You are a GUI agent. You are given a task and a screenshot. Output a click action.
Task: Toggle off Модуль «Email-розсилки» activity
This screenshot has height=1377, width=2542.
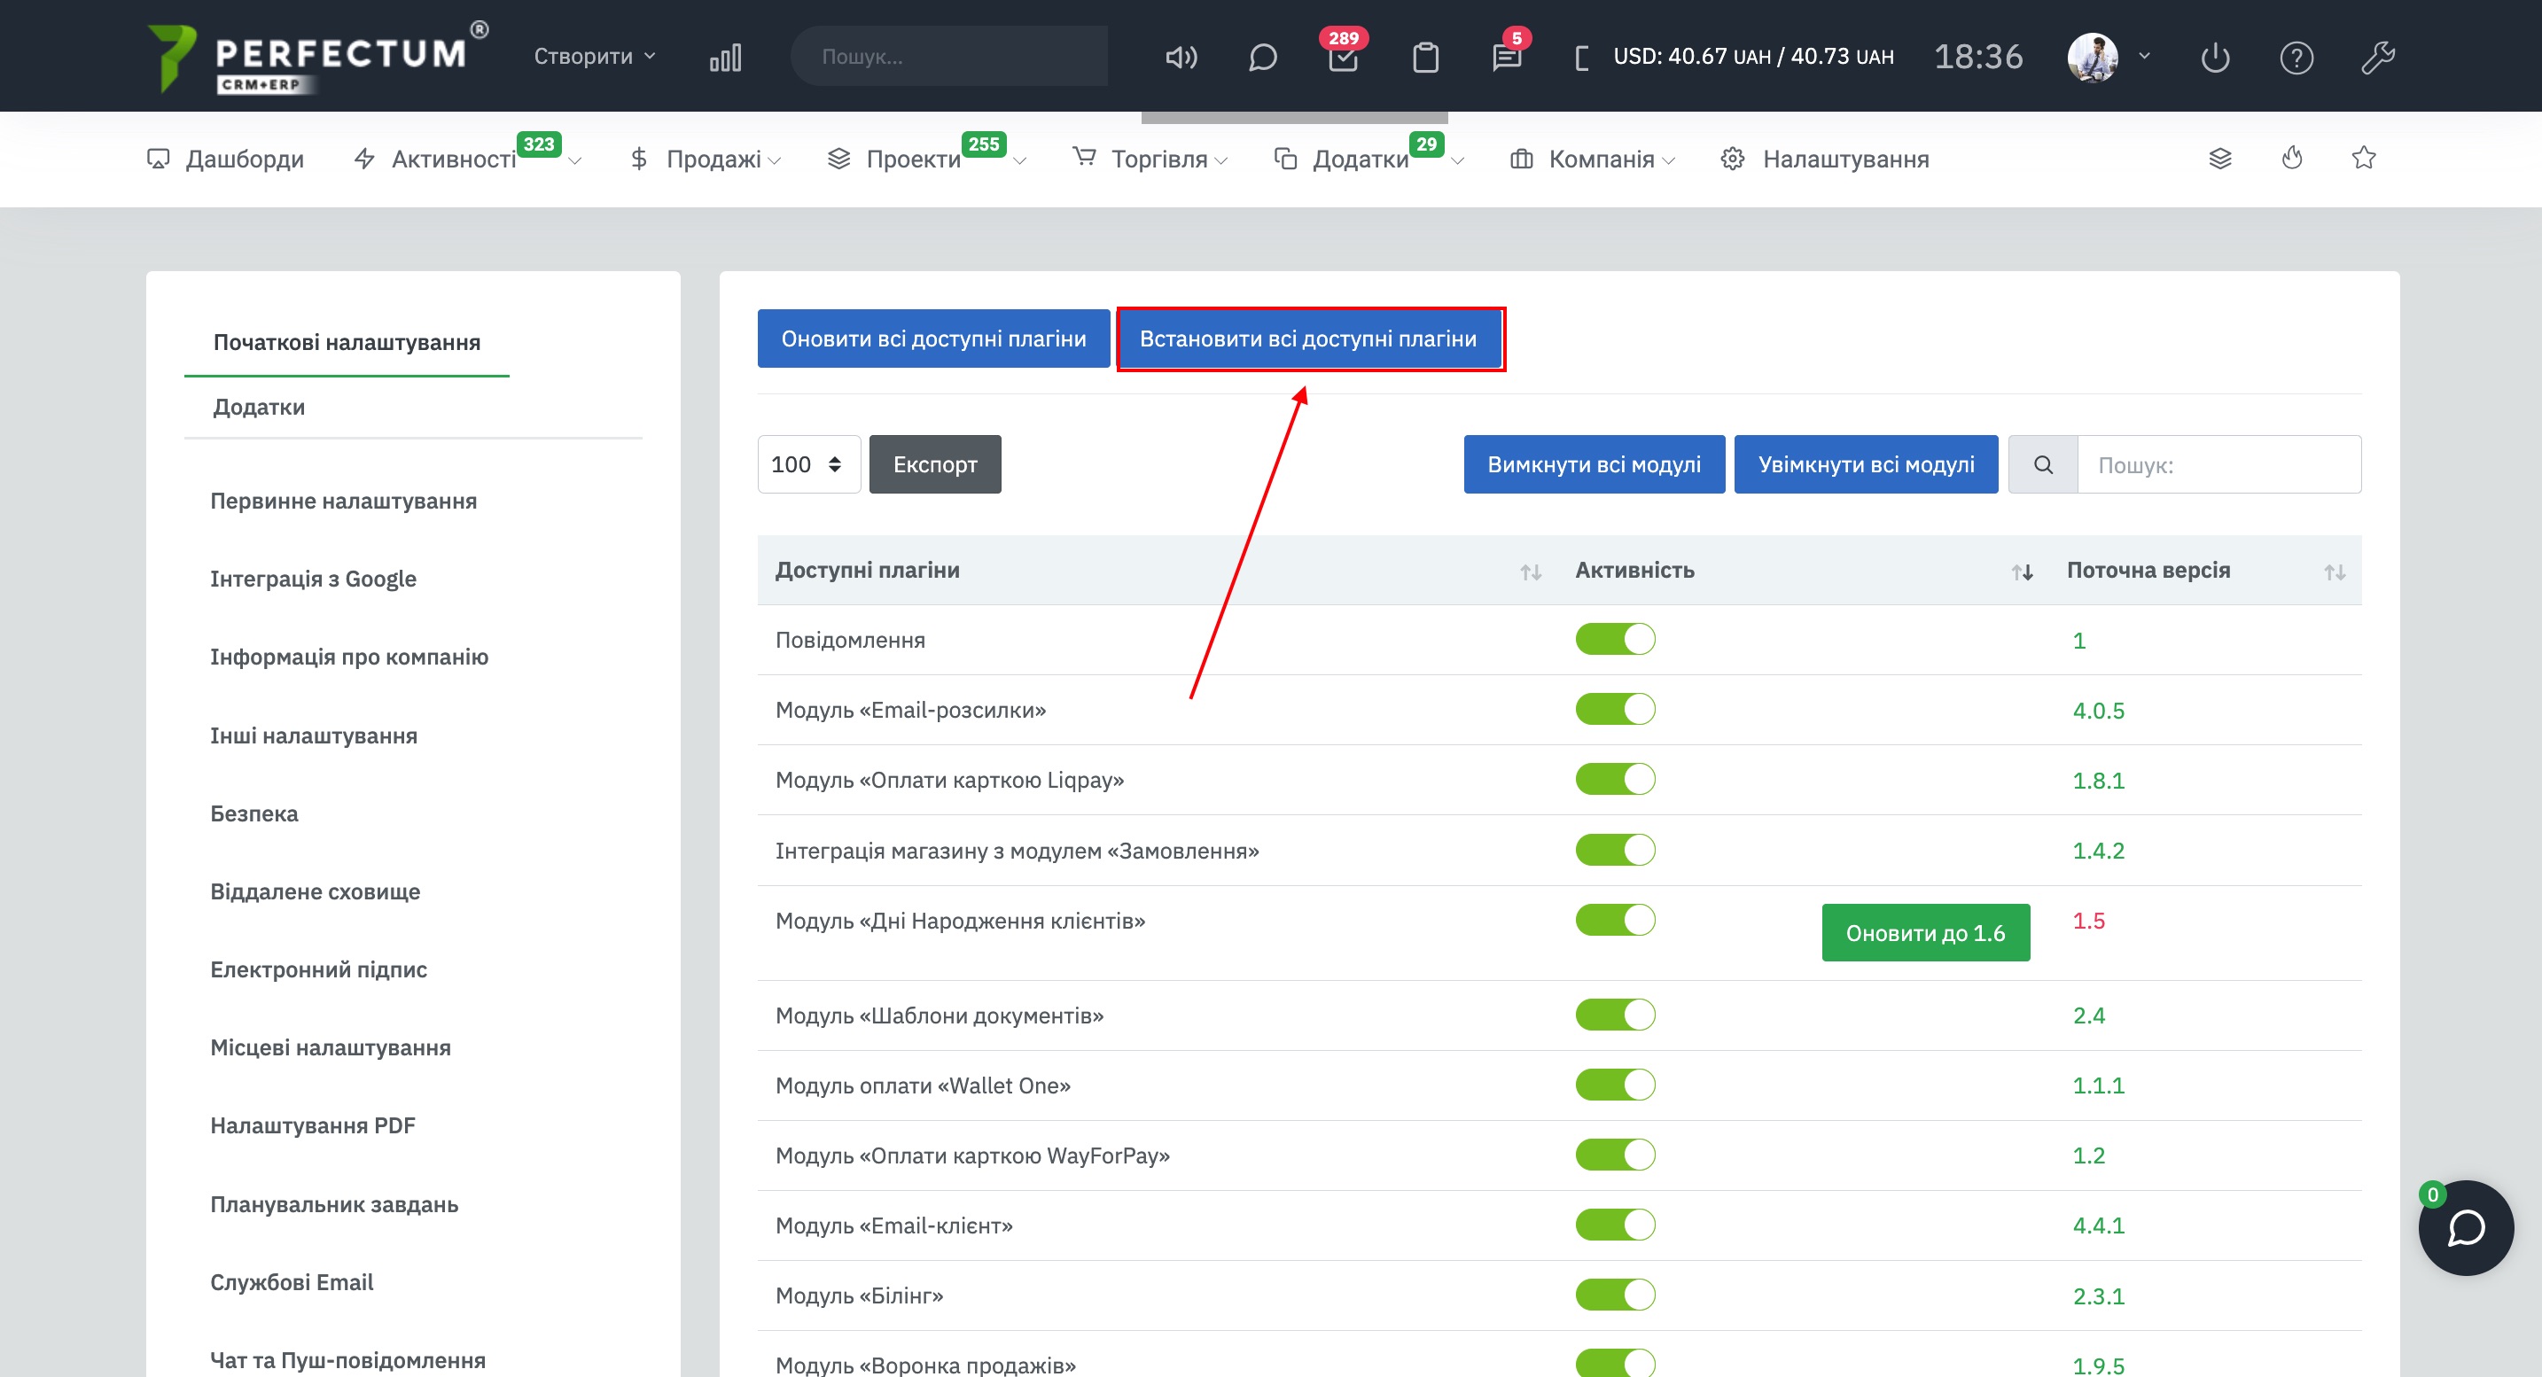(x=1614, y=709)
